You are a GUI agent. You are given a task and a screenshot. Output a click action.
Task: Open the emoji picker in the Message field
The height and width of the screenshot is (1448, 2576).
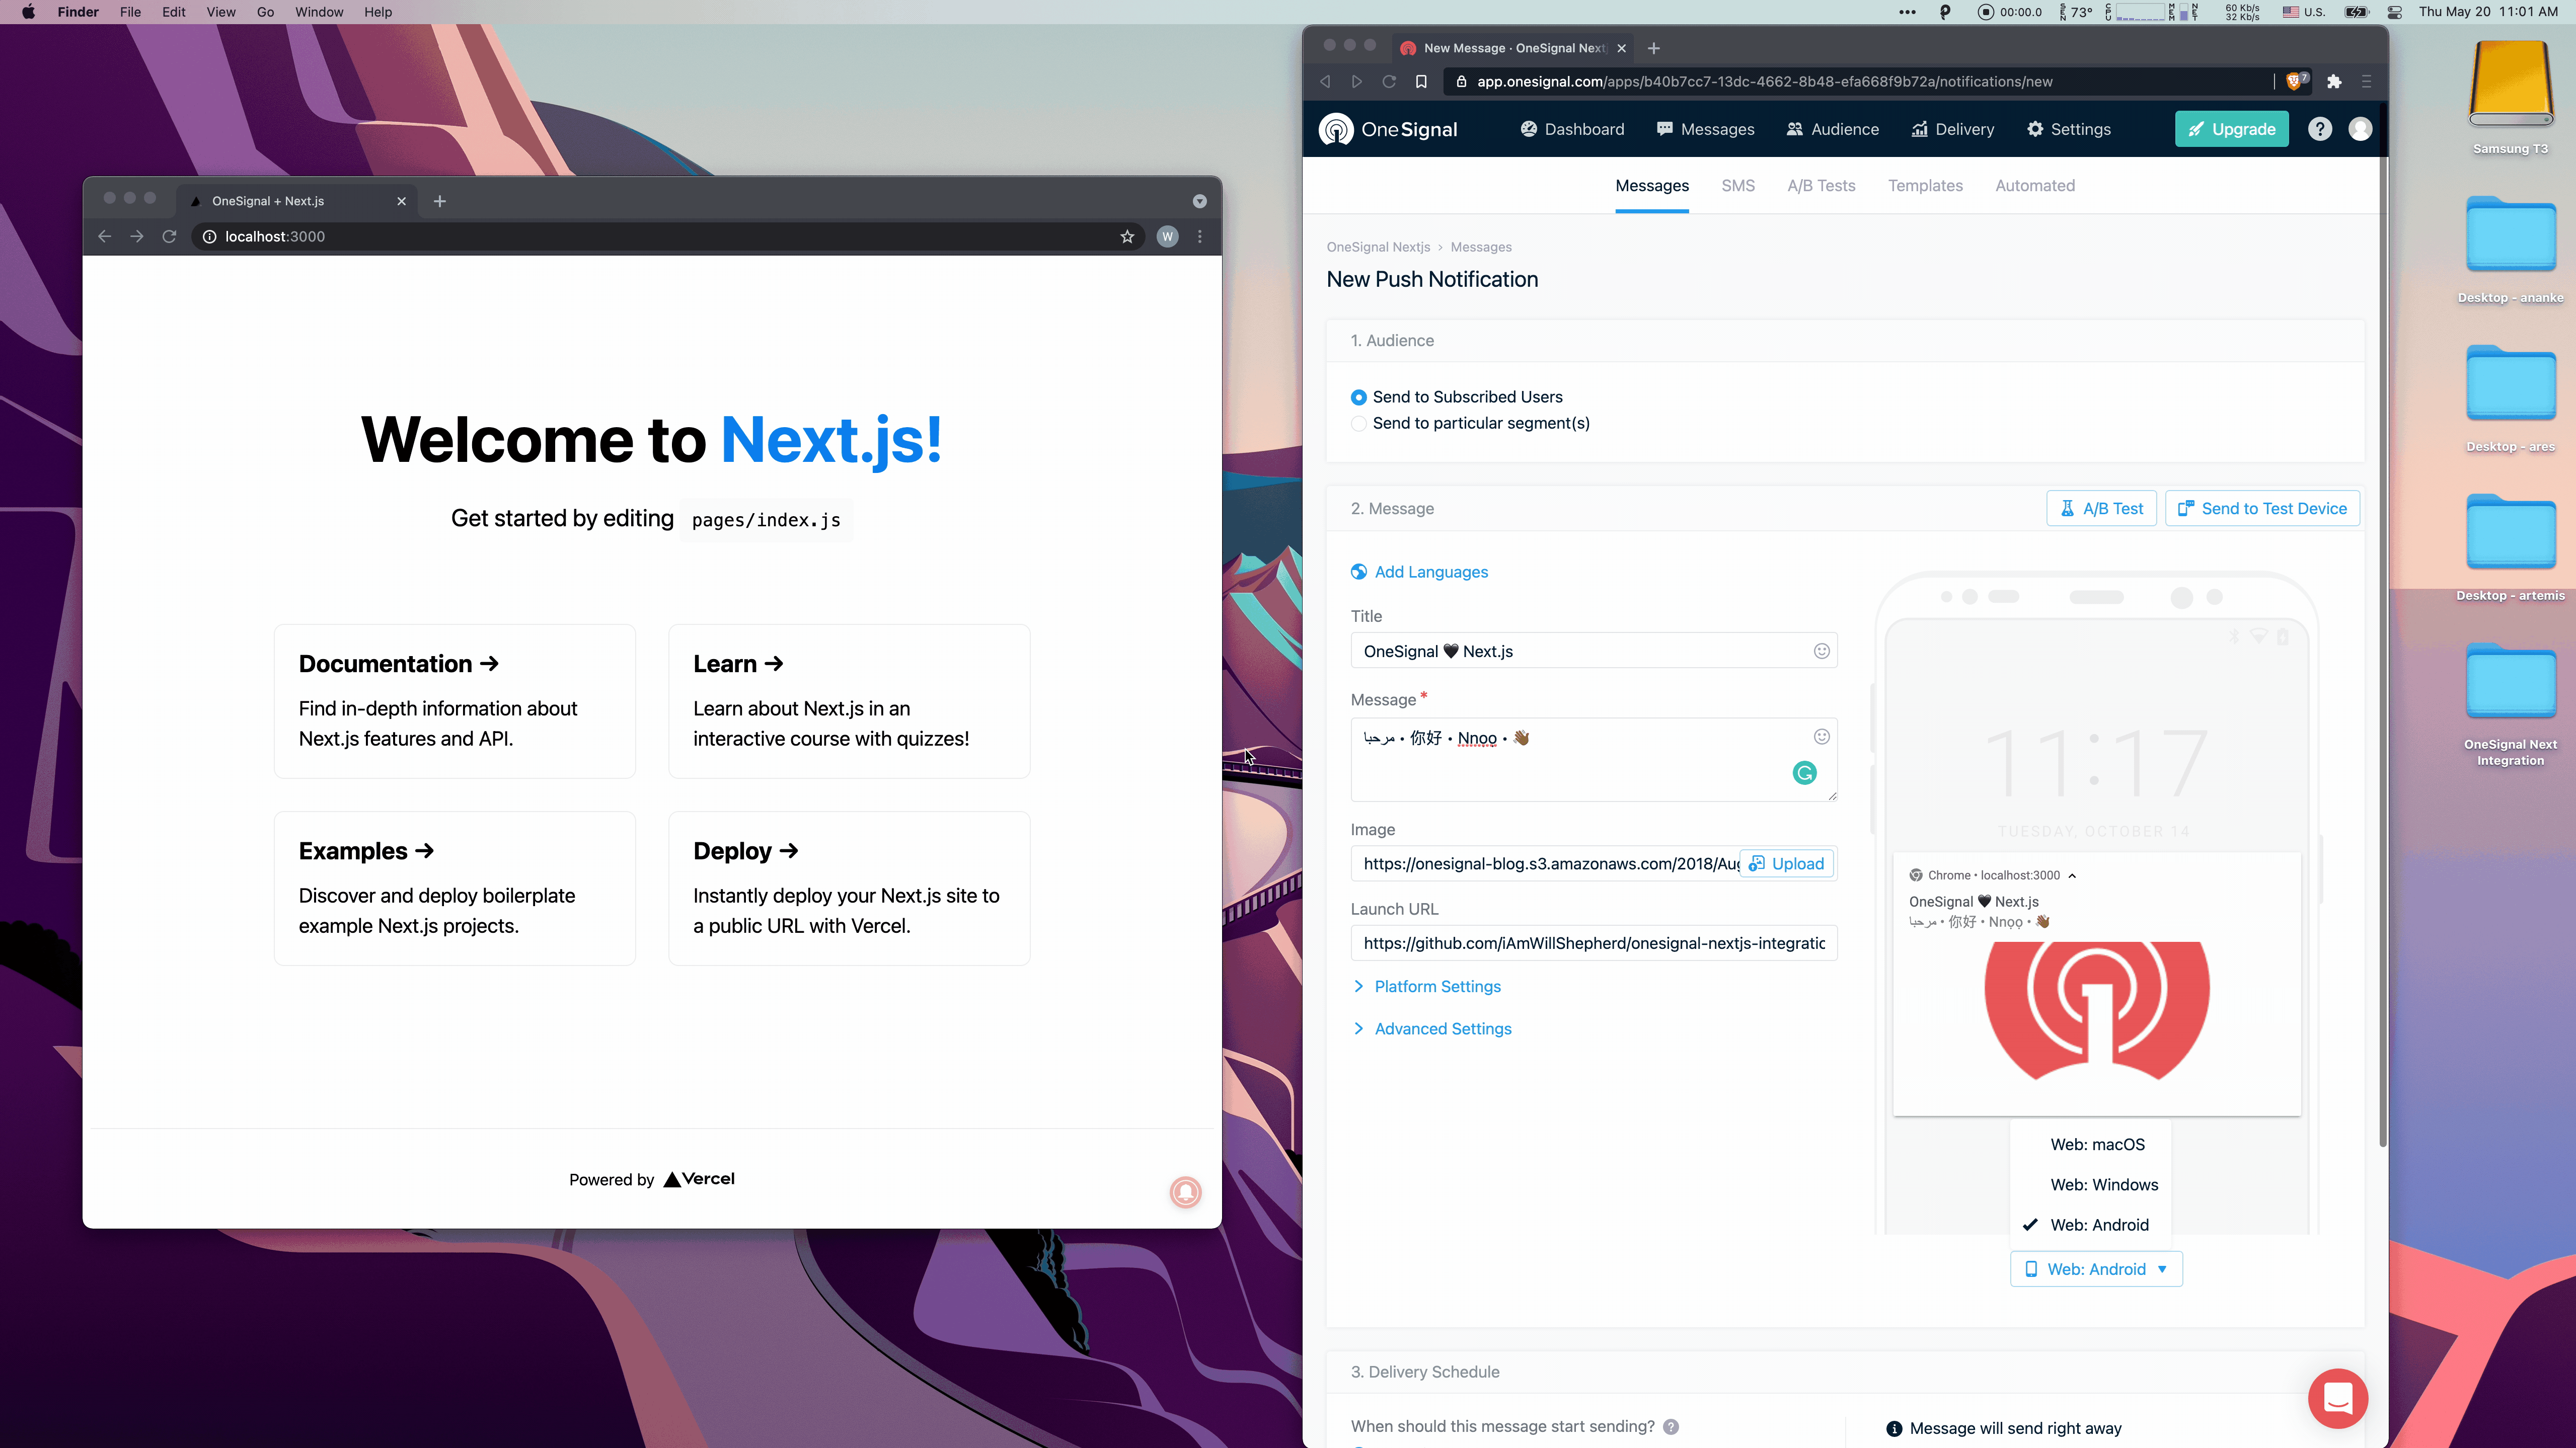(x=1822, y=737)
